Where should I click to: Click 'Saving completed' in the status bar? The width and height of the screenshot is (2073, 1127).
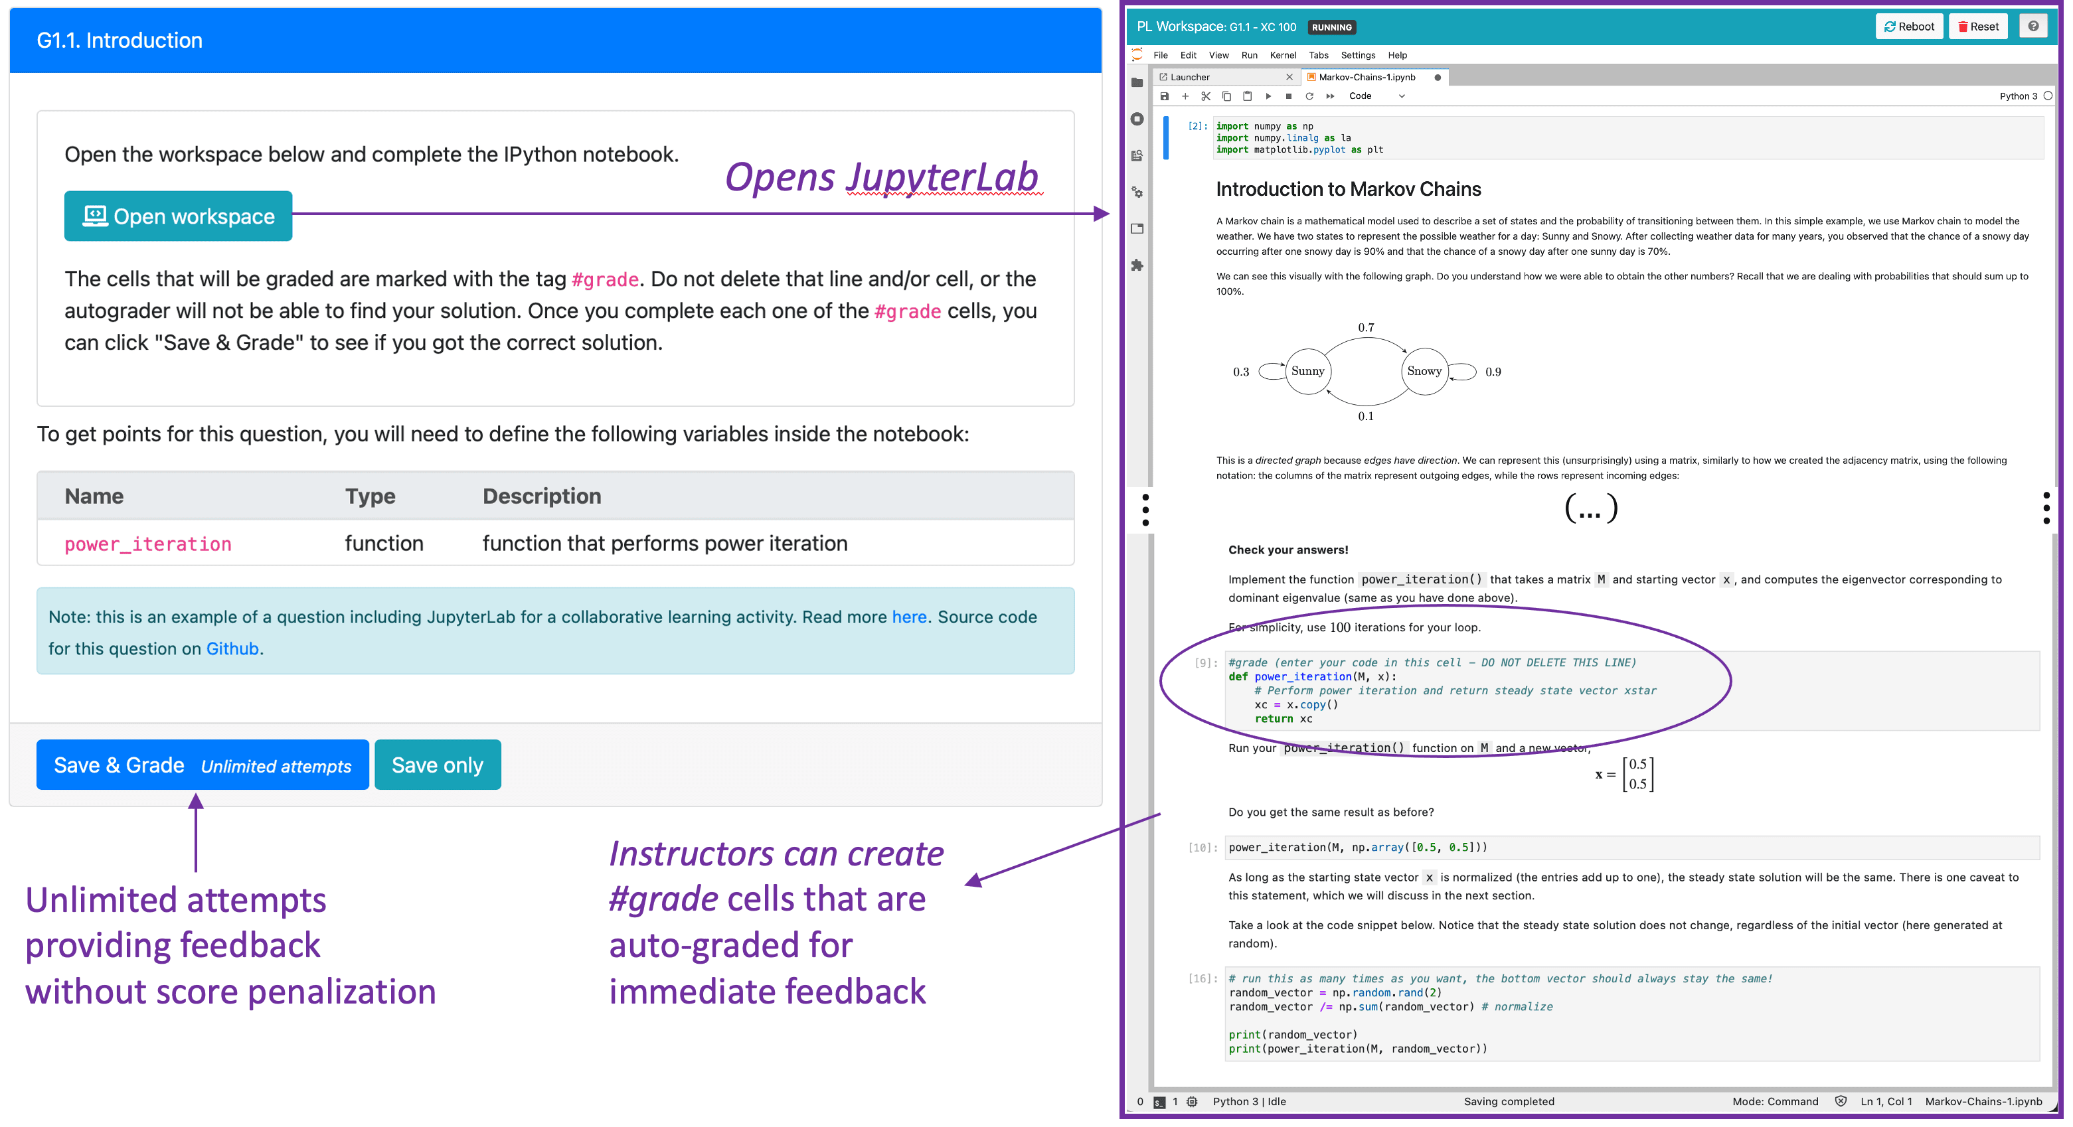pyautogui.click(x=1509, y=1102)
